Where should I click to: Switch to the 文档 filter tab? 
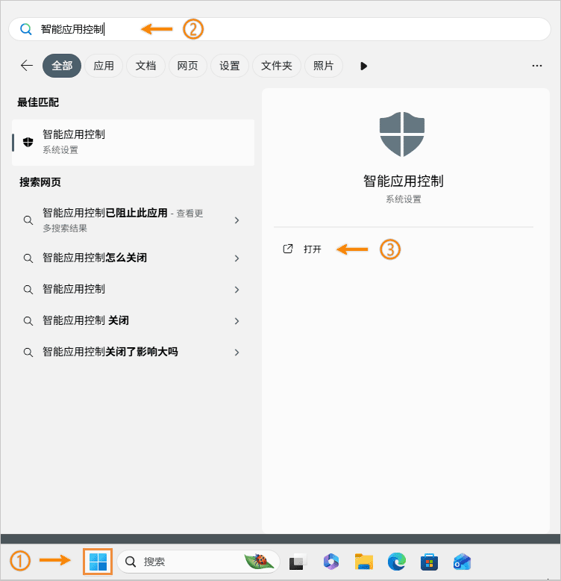[x=145, y=66]
